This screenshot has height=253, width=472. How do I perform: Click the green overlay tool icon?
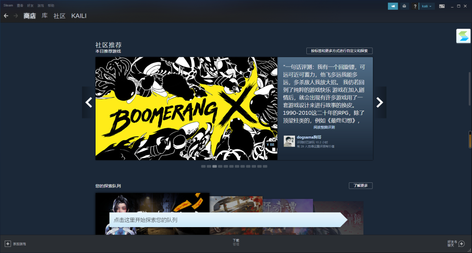point(464,36)
